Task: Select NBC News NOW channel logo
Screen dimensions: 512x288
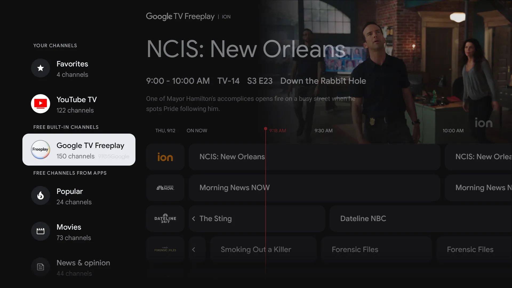Action: coord(165,187)
